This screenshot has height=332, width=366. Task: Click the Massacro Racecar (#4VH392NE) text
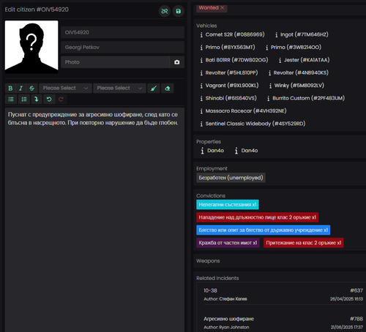[246, 111]
